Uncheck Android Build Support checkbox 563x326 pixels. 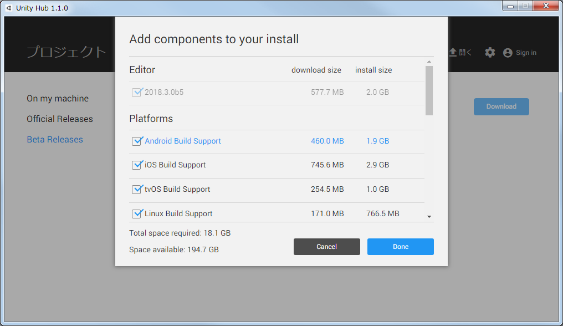point(137,141)
